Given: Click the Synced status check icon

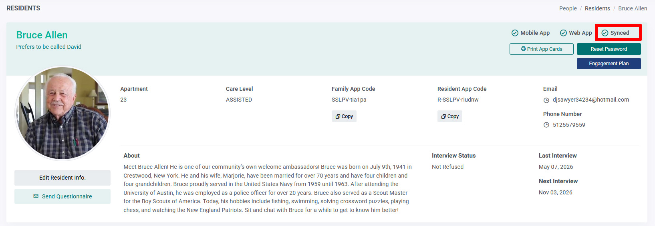Looking at the screenshot, I should point(605,33).
